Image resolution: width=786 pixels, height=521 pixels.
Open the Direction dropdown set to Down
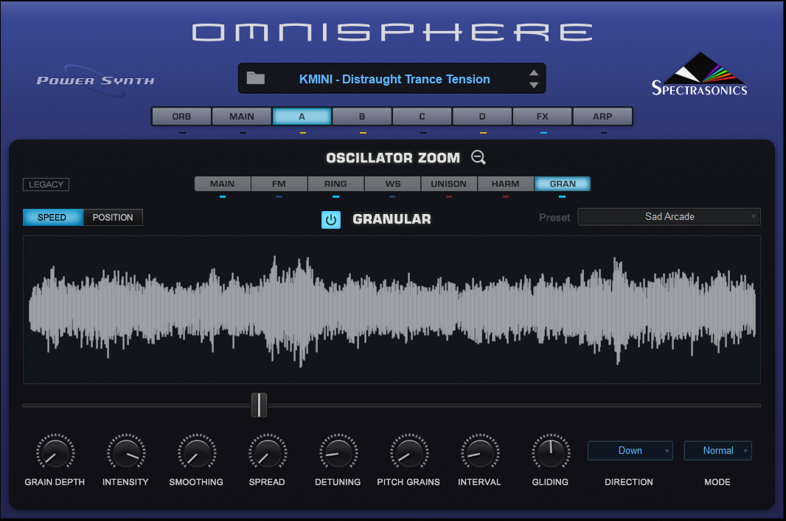pos(630,451)
